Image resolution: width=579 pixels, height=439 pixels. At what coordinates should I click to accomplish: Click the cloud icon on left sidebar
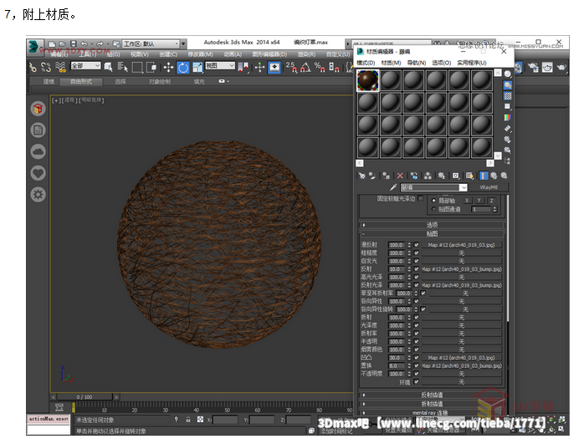coord(38,151)
